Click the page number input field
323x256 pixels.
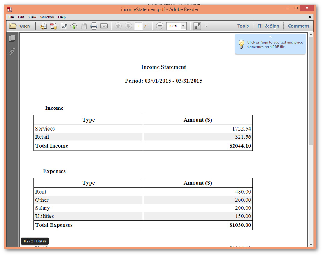click(x=138, y=26)
